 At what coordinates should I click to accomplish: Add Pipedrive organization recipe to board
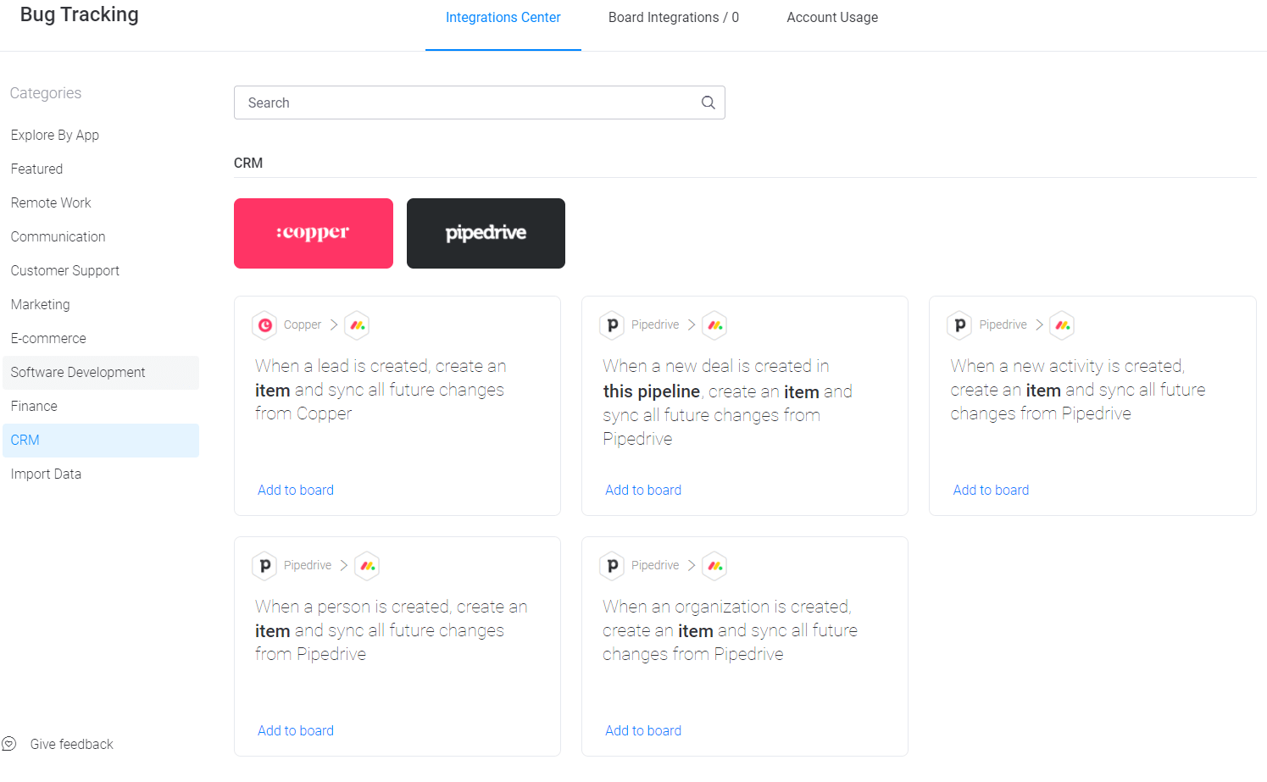pyautogui.click(x=643, y=730)
